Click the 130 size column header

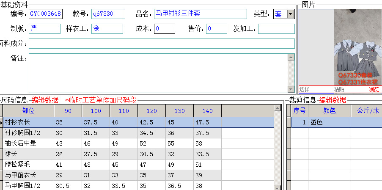(179, 111)
